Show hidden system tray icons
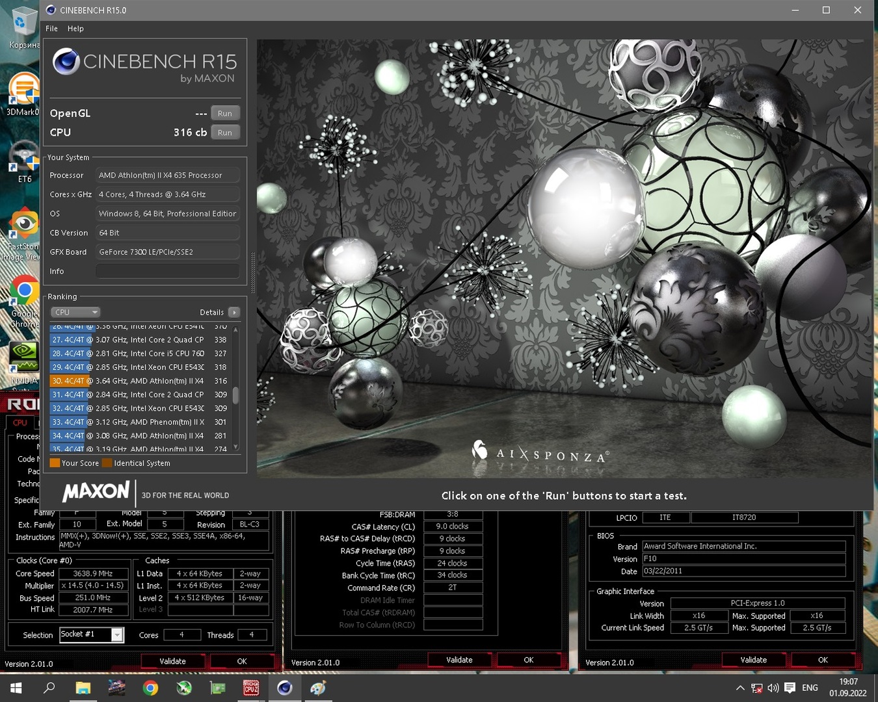Viewport: 878px width, 702px height. click(x=740, y=688)
